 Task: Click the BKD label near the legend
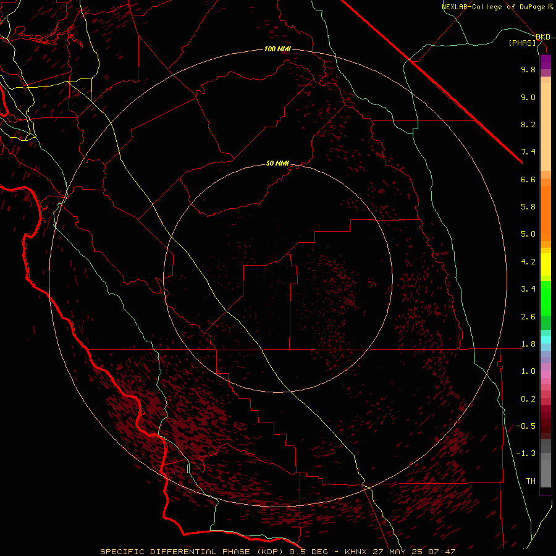point(543,37)
